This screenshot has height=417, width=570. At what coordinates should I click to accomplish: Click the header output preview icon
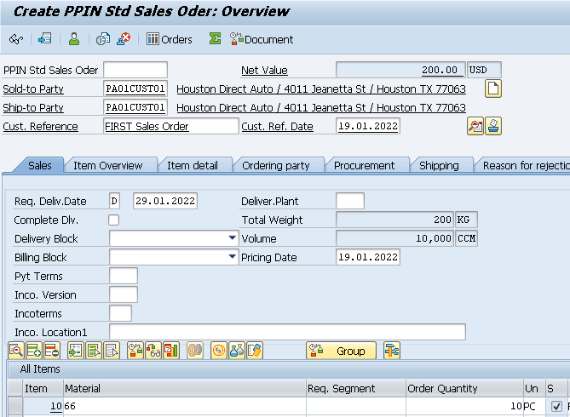coord(45,38)
